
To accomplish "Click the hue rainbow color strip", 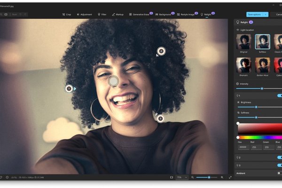I will click(x=260, y=138).
